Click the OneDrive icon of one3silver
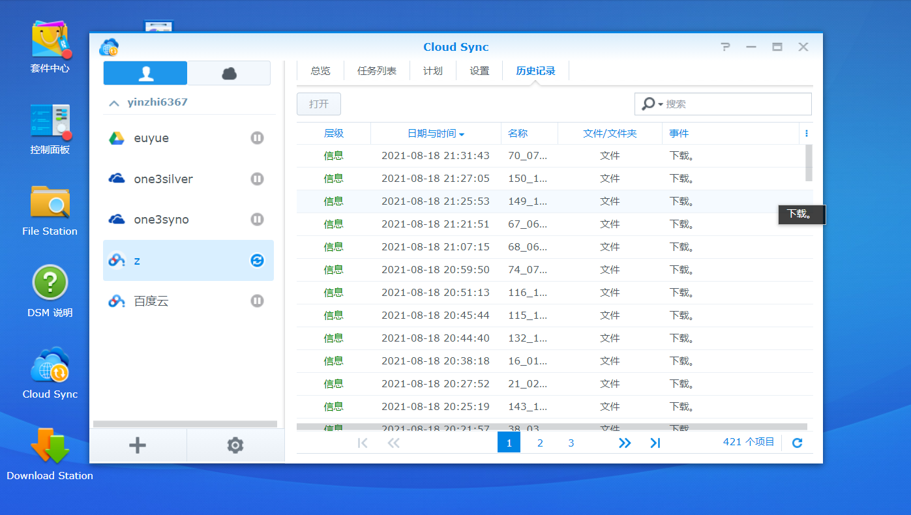911x515 pixels. [x=117, y=179]
